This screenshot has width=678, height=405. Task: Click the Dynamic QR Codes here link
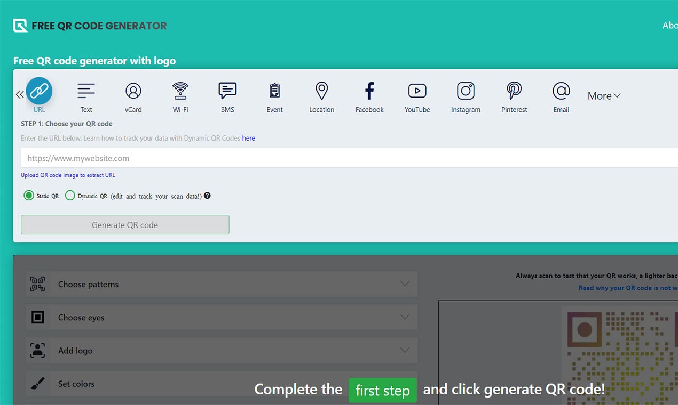pyautogui.click(x=248, y=138)
